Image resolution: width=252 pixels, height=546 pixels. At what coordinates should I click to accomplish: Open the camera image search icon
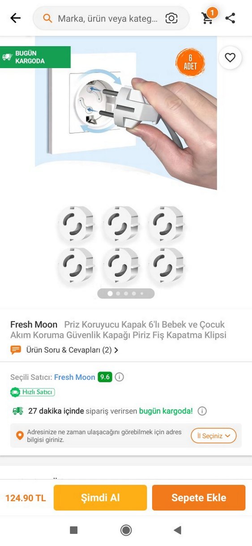[x=171, y=18]
